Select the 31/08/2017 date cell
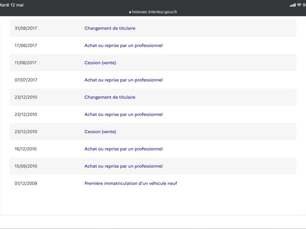306x229 pixels. pos(26,28)
